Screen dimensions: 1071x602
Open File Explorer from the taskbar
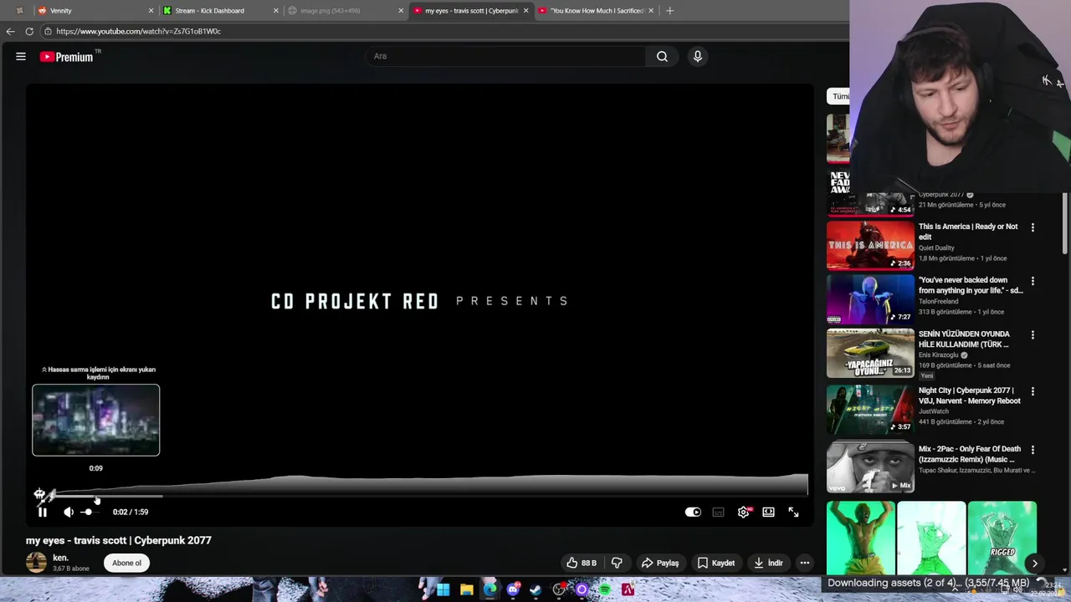[467, 589]
